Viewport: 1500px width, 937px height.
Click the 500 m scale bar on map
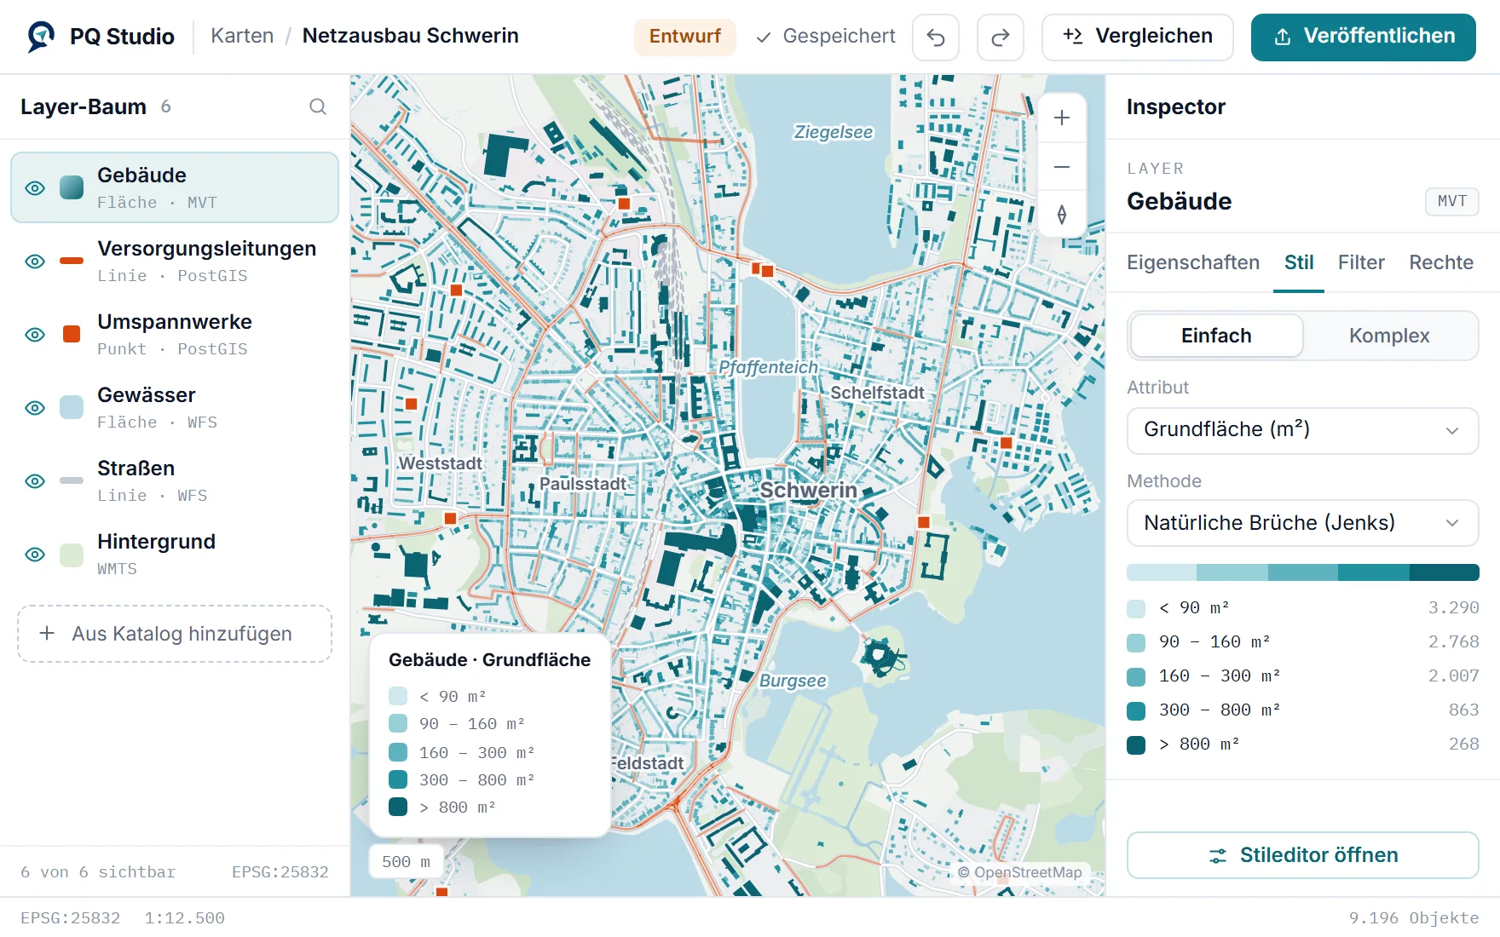(x=406, y=862)
